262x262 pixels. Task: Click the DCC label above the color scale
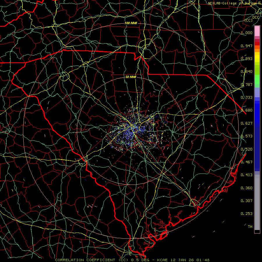tap(256, 17)
